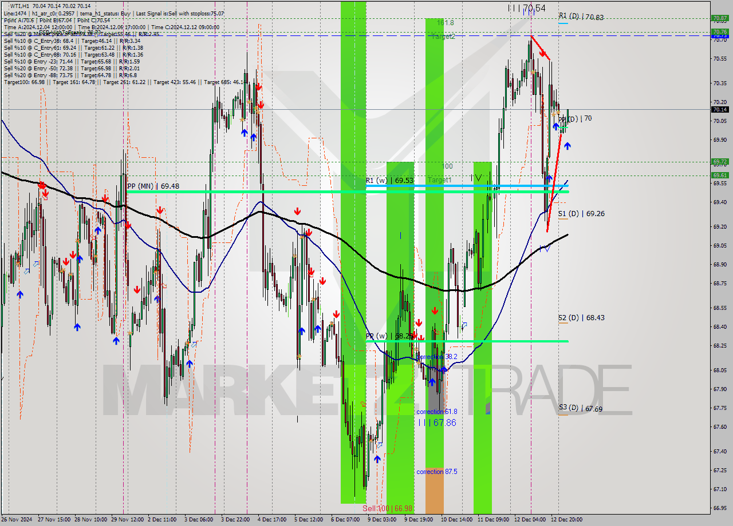Click the 'PP (MN) | 69.48' monthly pivot label
Image resolution: width=733 pixels, height=526 pixels.
click(153, 186)
